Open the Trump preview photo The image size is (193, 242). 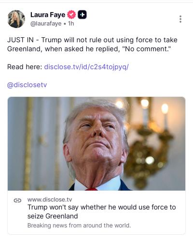96,144
